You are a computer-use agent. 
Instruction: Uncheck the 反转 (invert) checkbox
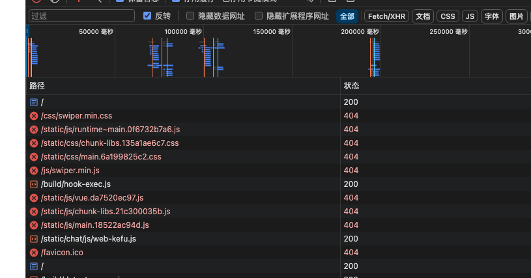pyautogui.click(x=147, y=16)
